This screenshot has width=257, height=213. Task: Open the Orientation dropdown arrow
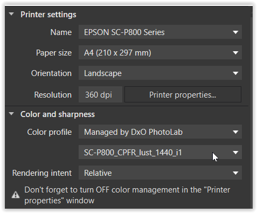[235, 73]
